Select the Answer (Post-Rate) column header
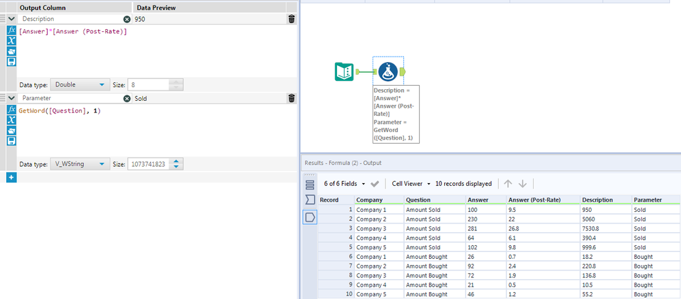The height and width of the screenshot is (299, 681). point(543,200)
